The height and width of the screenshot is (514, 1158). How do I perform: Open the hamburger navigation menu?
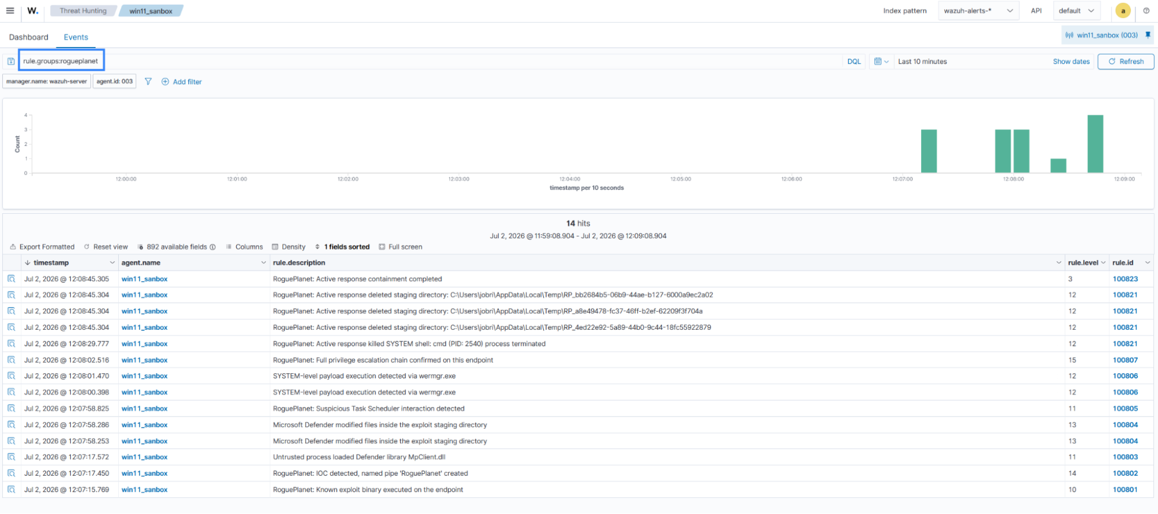click(x=10, y=10)
